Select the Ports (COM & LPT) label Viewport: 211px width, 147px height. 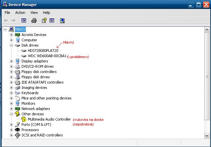tap(36, 125)
